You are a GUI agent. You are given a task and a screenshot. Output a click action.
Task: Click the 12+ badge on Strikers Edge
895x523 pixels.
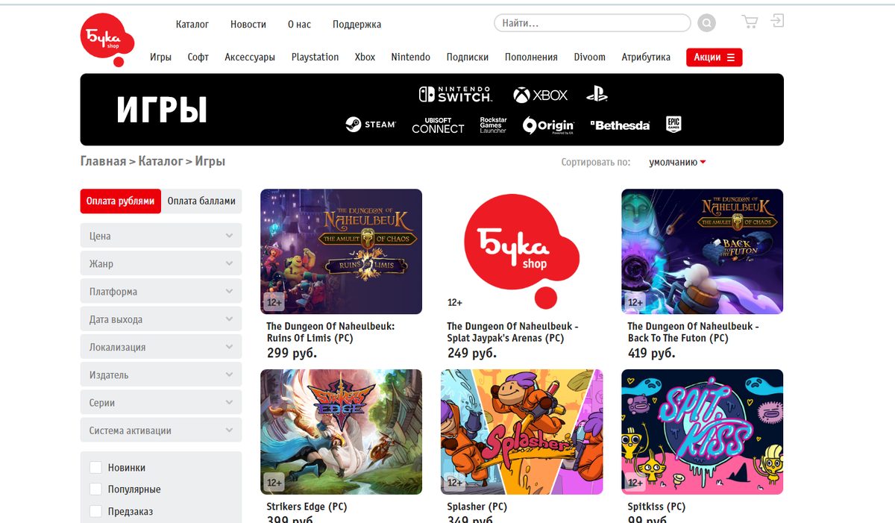coord(274,483)
